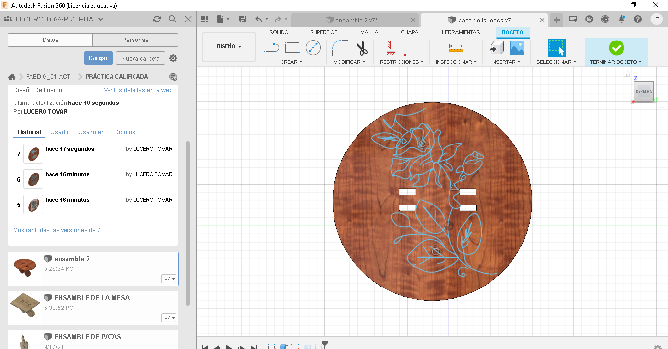Open the data panel grid icon

(205, 19)
